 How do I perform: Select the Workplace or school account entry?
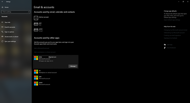point(56,72)
